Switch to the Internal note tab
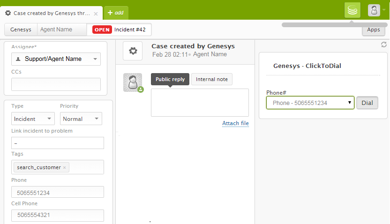 (211, 79)
